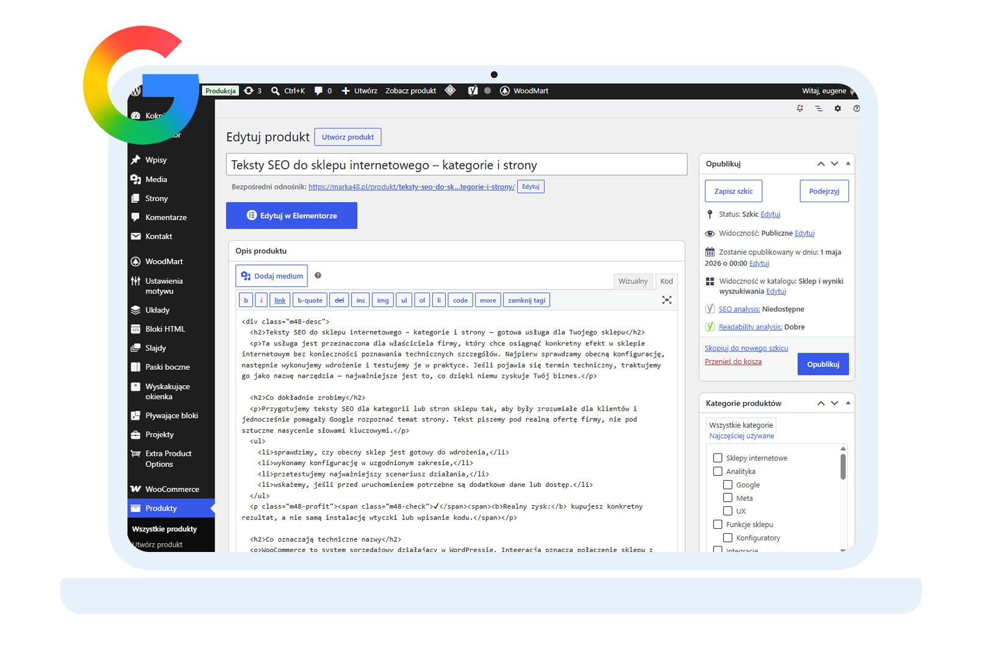Move the Kategorie produktów panel up
The image size is (1000, 658).
tap(821, 403)
